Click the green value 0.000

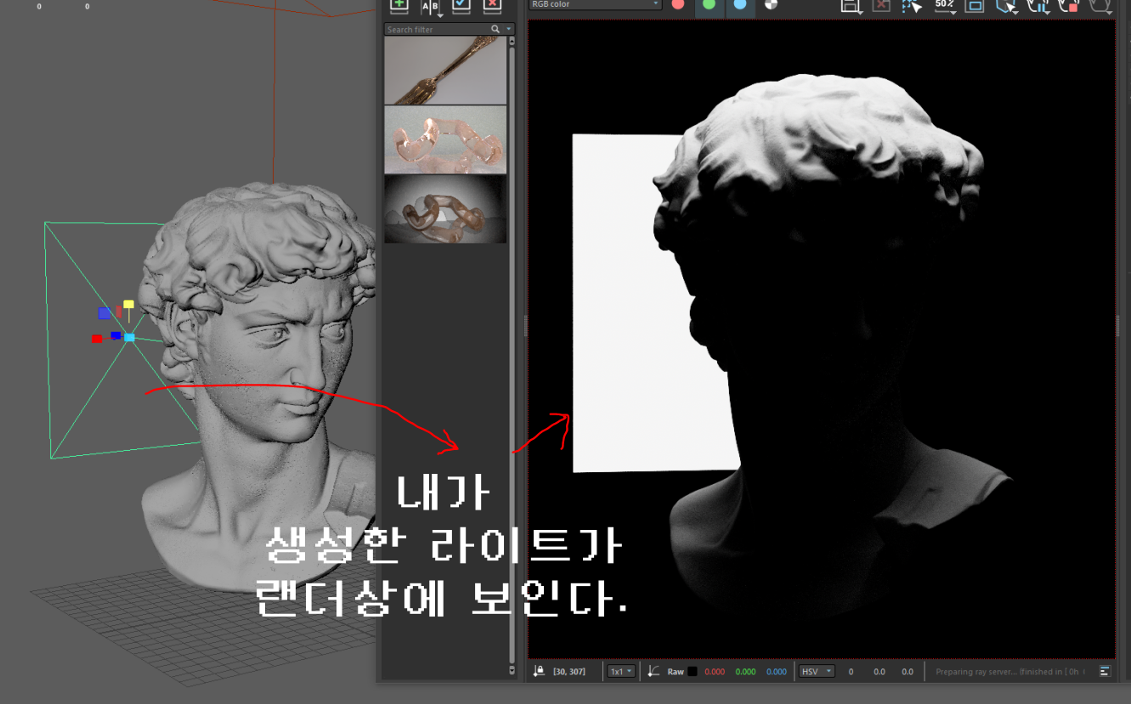745,672
